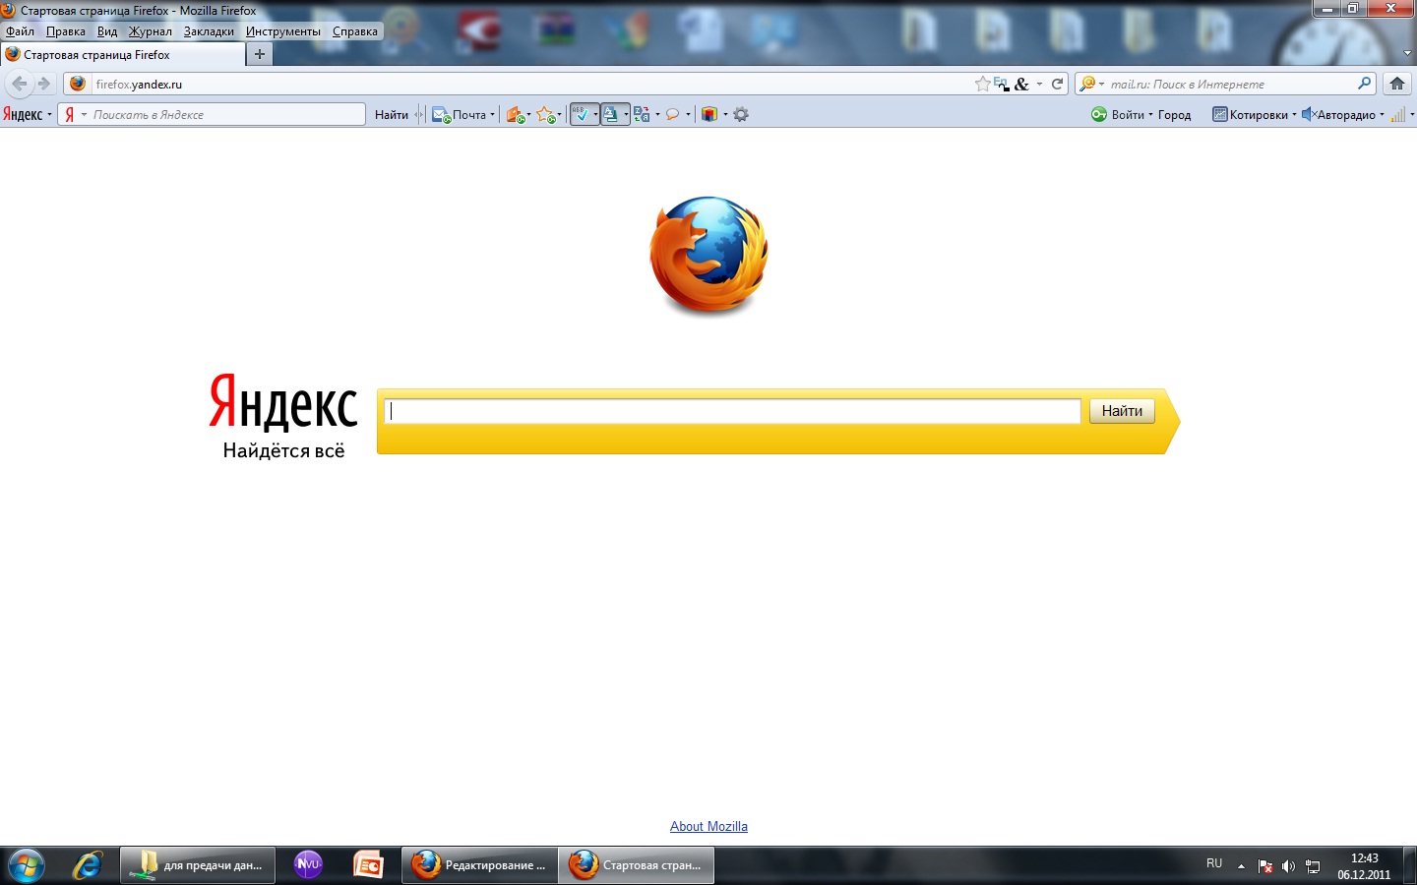Open the PowerPoint taskbar icon

pyautogui.click(x=368, y=865)
